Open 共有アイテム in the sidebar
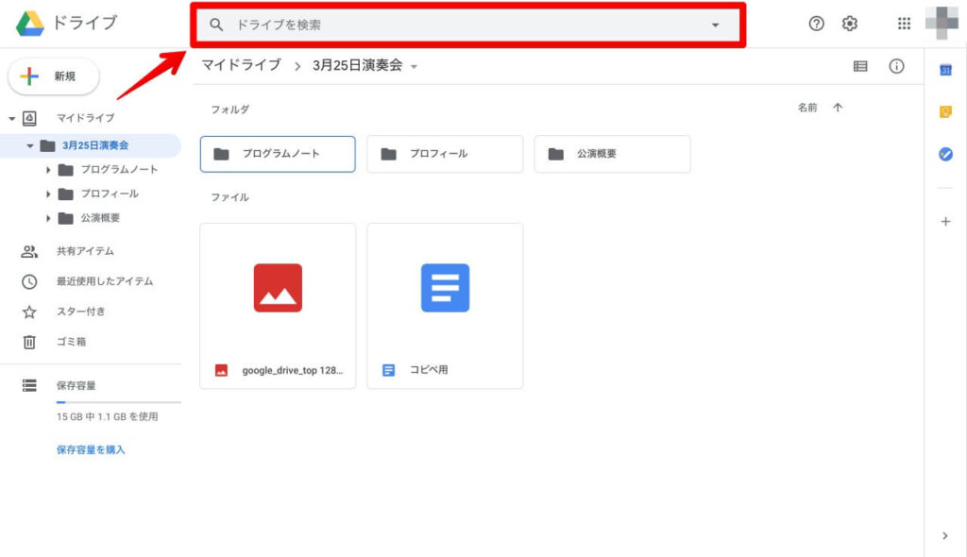The image size is (967, 557). 85,251
